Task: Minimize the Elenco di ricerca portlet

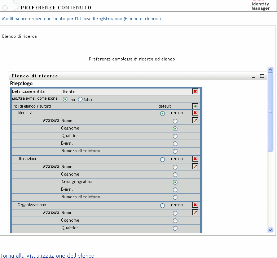Action: click(x=253, y=76)
